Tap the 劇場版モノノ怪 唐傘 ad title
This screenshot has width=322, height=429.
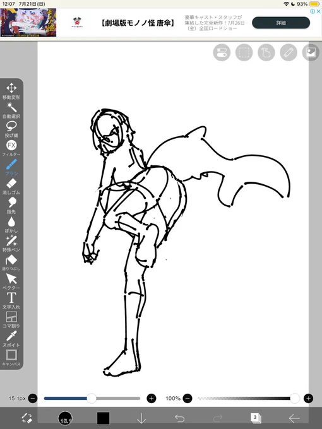click(x=138, y=23)
